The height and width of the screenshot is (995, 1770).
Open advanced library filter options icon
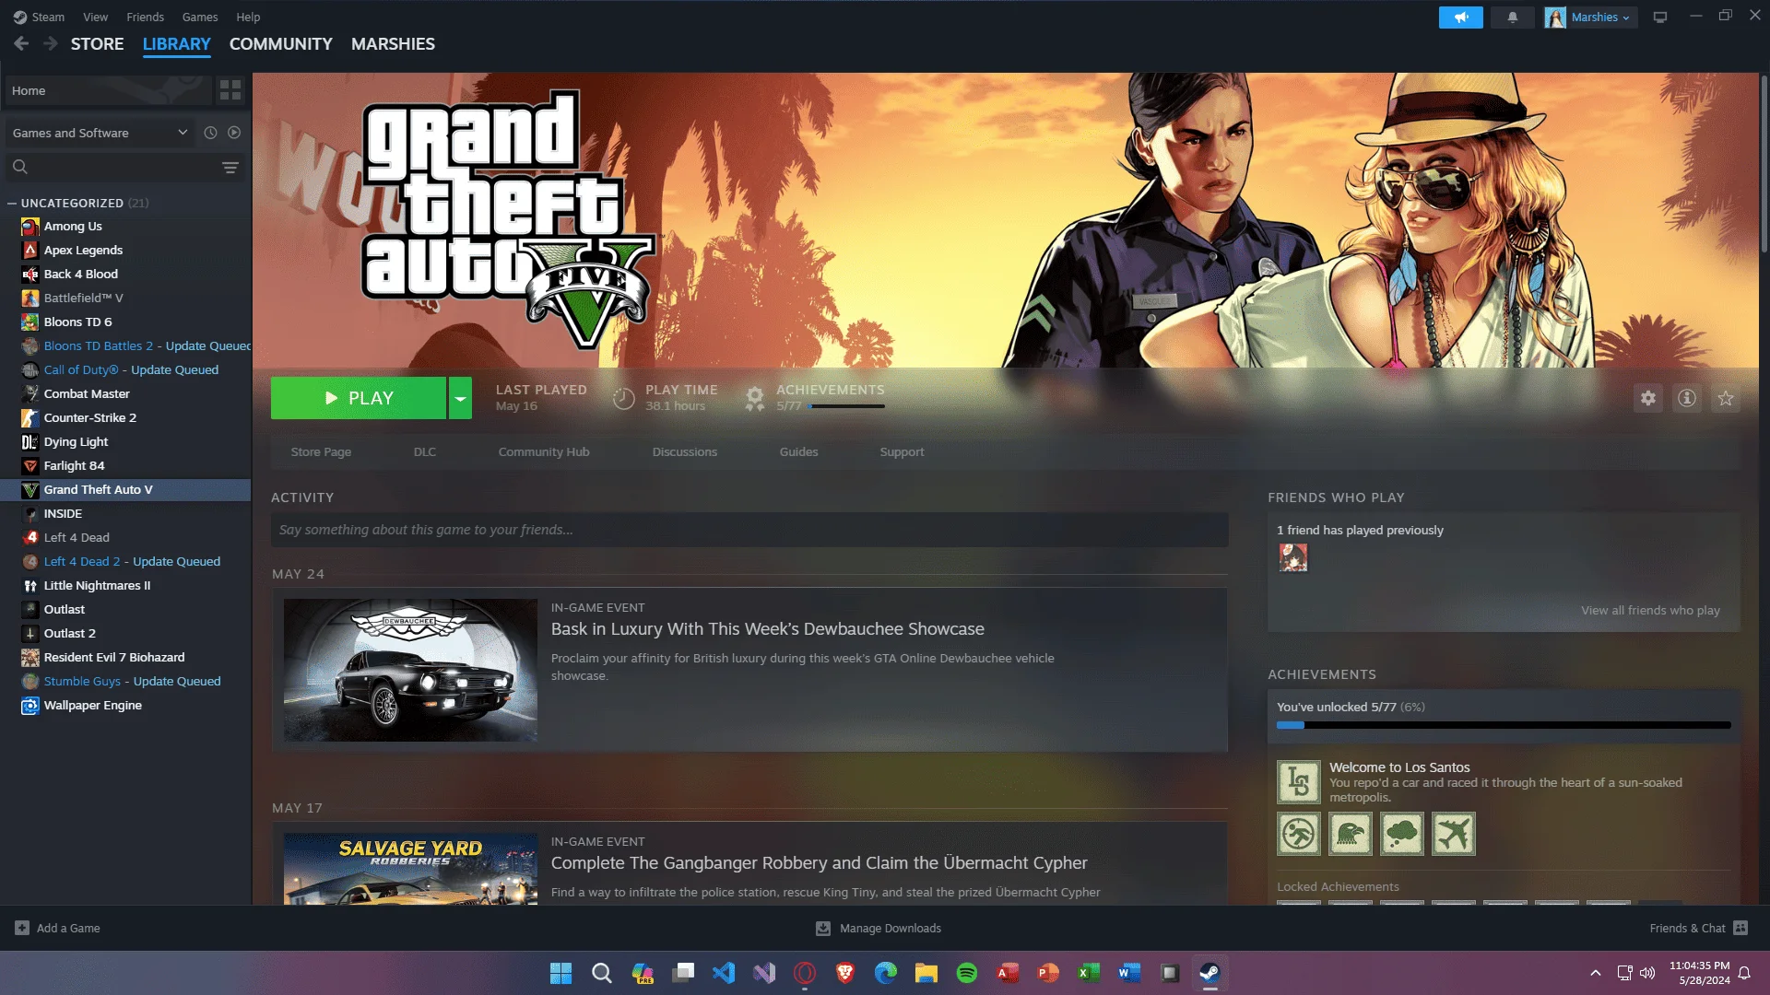coord(230,167)
